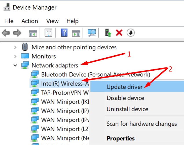Click the WAN Miniport (Ne adapter icon
The height and width of the screenshot is (145, 184).
click(x=35, y=138)
